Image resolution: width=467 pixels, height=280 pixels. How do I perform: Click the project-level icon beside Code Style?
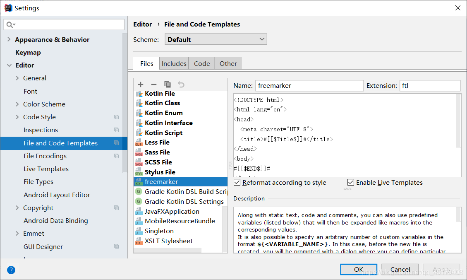pyautogui.click(x=117, y=117)
